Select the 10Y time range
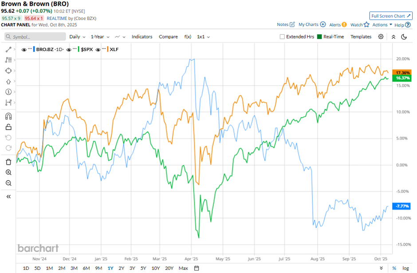Image resolution: width=417 pixels, height=273 pixels. pyautogui.click(x=156, y=268)
